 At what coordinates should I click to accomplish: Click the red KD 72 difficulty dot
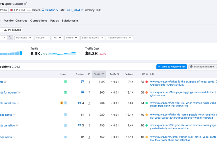(146, 82)
